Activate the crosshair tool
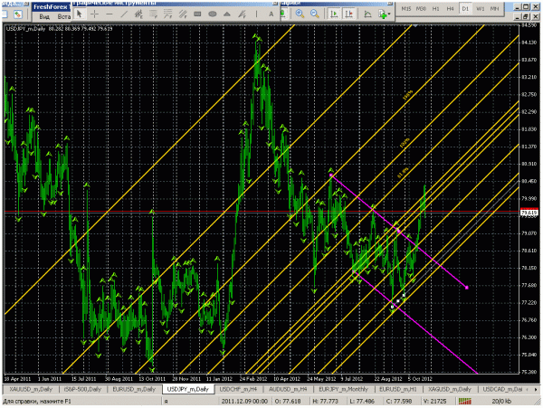 point(94,14)
